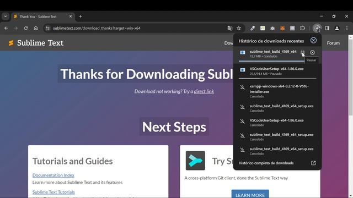Open the MetaMask fox extension

282,28
